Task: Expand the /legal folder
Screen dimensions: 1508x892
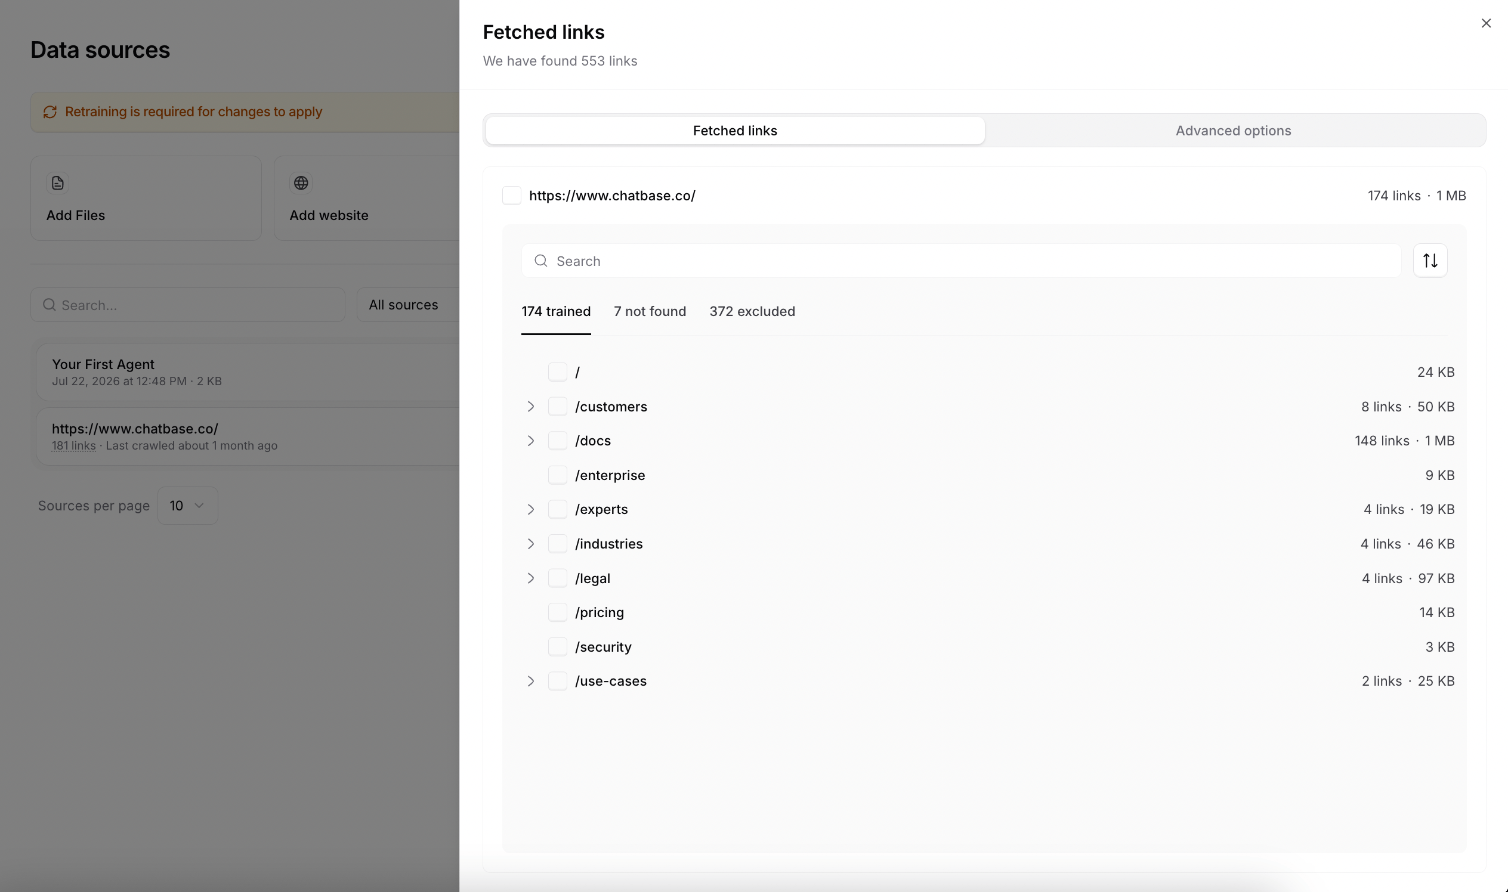Action: (x=530, y=578)
